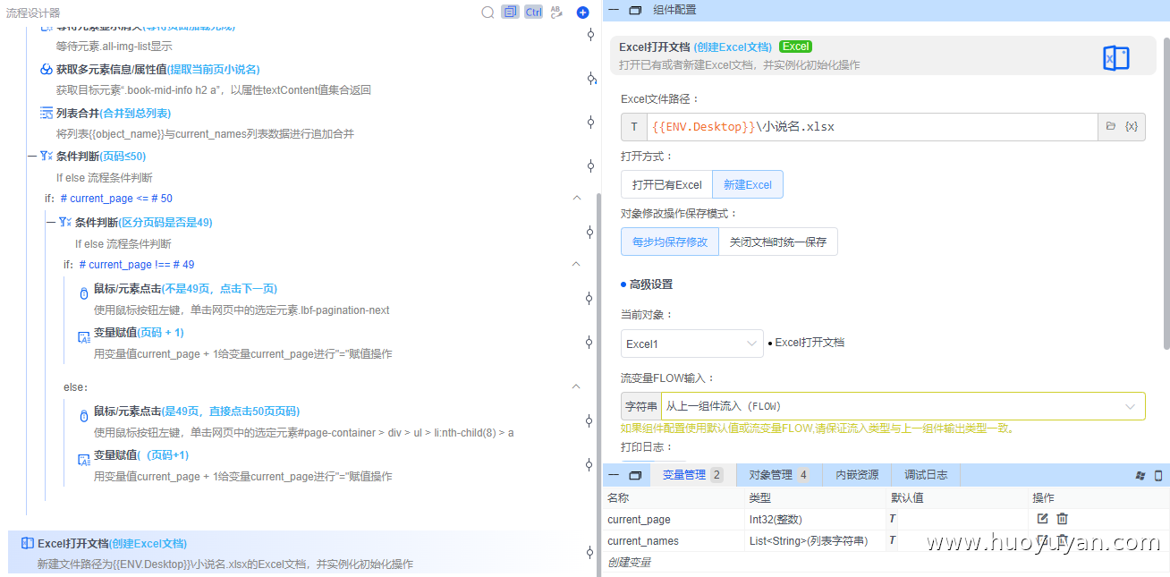The width and height of the screenshot is (1170, 577).
Task: Collapse the 条件判断(页码≤50) step
Action: pos(32,156)
